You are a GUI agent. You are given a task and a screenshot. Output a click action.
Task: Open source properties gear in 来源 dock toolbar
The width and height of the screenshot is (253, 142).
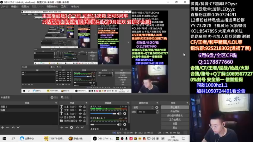pyautogui.click(x=71, y=127)
